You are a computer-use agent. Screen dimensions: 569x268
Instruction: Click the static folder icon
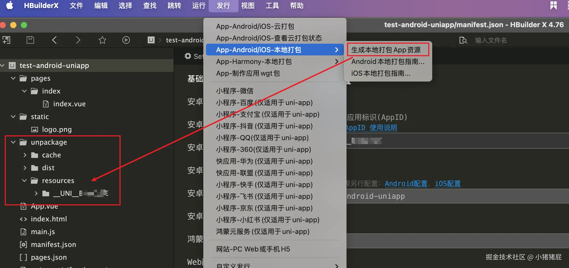(23, 117)
